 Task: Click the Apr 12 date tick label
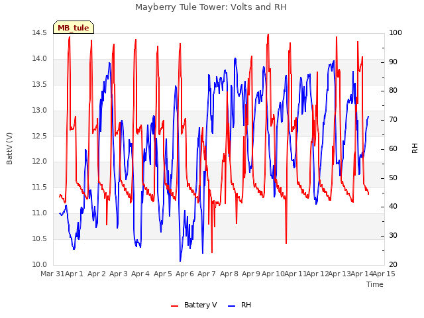(317, 274)
